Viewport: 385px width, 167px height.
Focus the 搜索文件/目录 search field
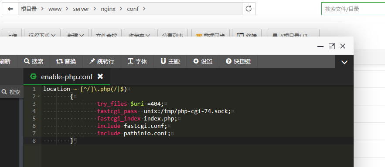(353, 9)
